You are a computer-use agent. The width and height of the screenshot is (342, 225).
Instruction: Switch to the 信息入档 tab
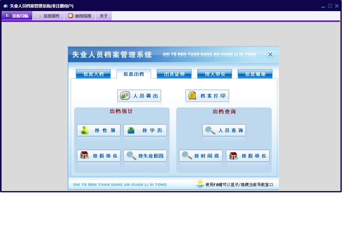click(93, 74)
